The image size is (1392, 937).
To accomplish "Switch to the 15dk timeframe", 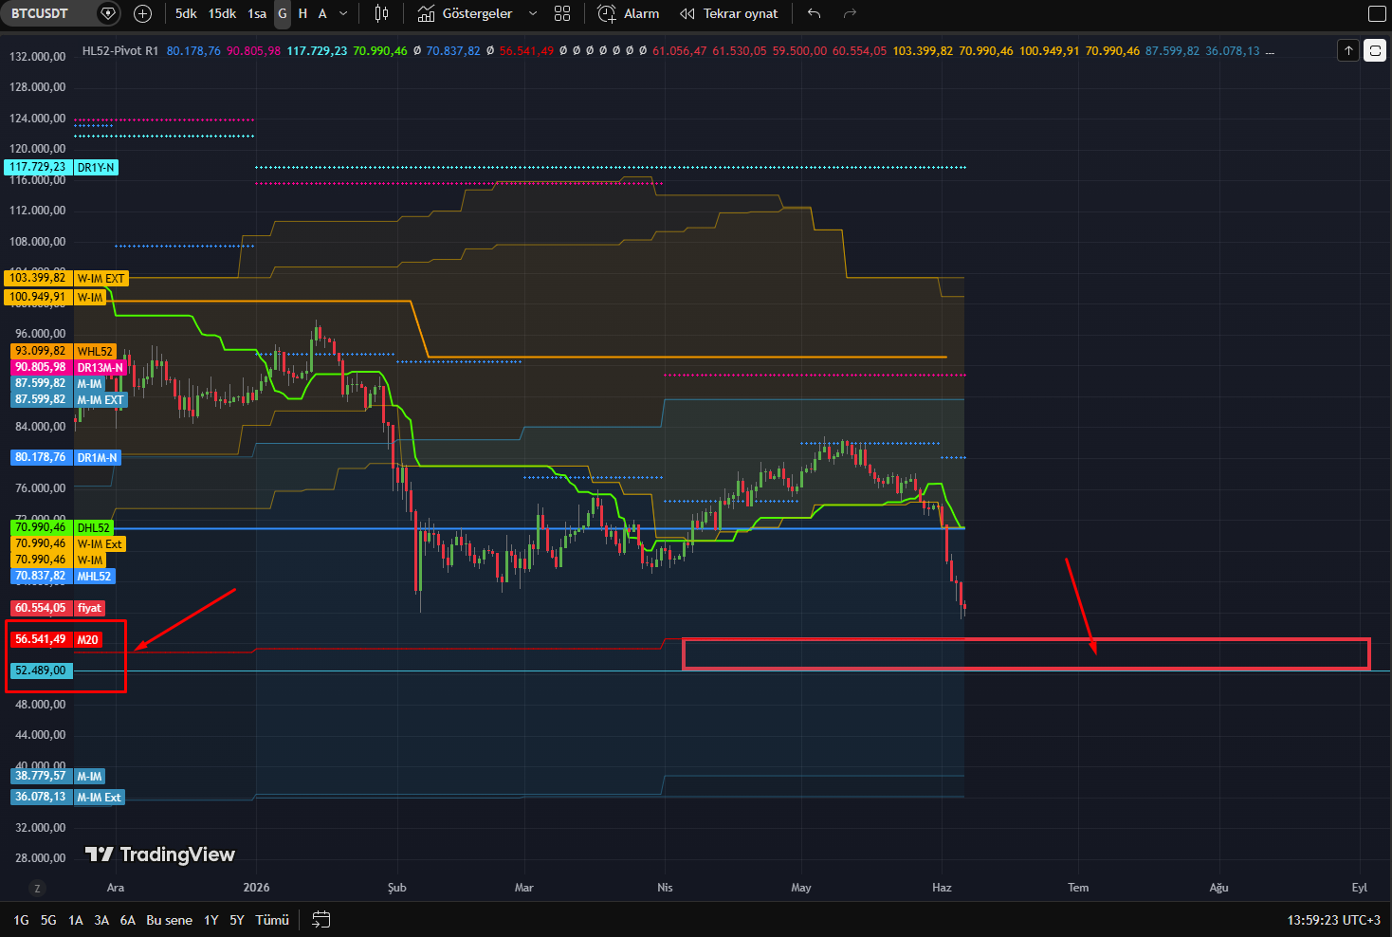I will coord(222,13).
